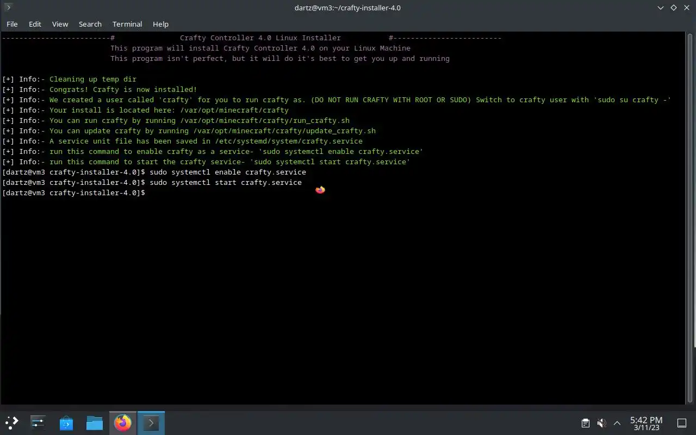Open the file manager from taskbar

coord(95,422)
